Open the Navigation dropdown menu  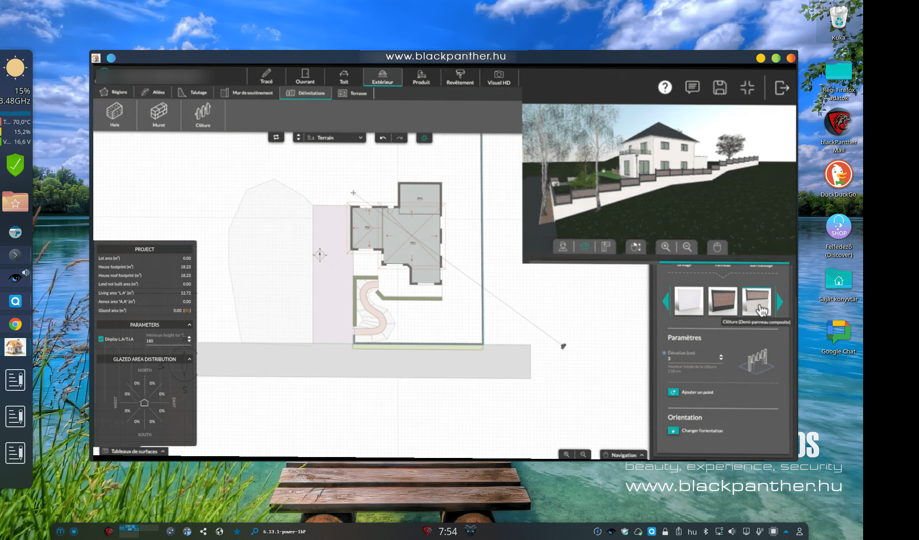pyautogui.click(x=623, y=455)
